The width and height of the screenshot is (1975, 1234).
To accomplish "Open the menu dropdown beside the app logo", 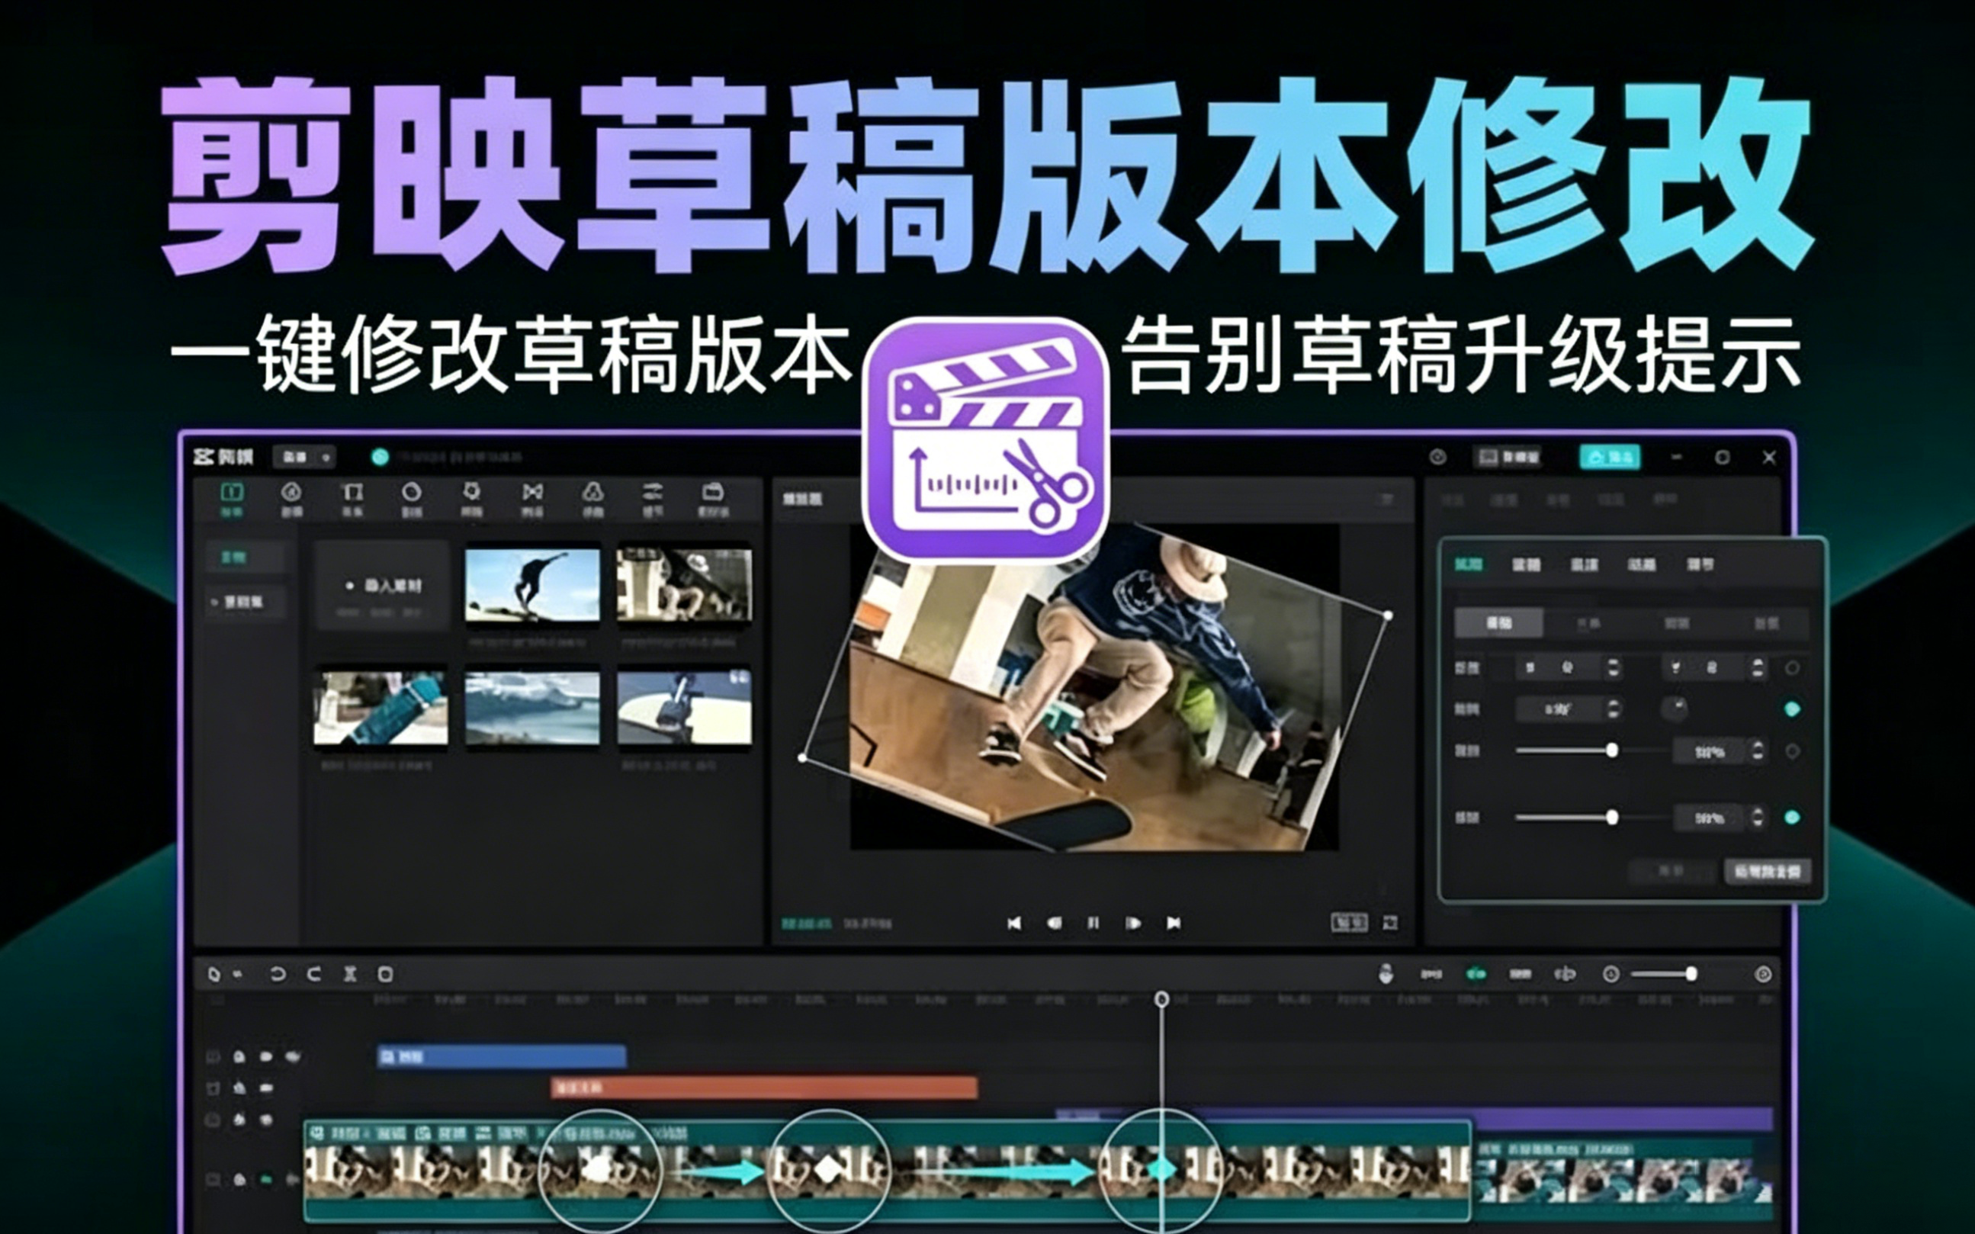I will point(304,457).
